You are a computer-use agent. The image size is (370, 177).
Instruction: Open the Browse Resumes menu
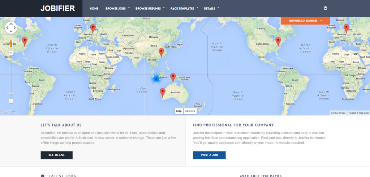[148, 9]
